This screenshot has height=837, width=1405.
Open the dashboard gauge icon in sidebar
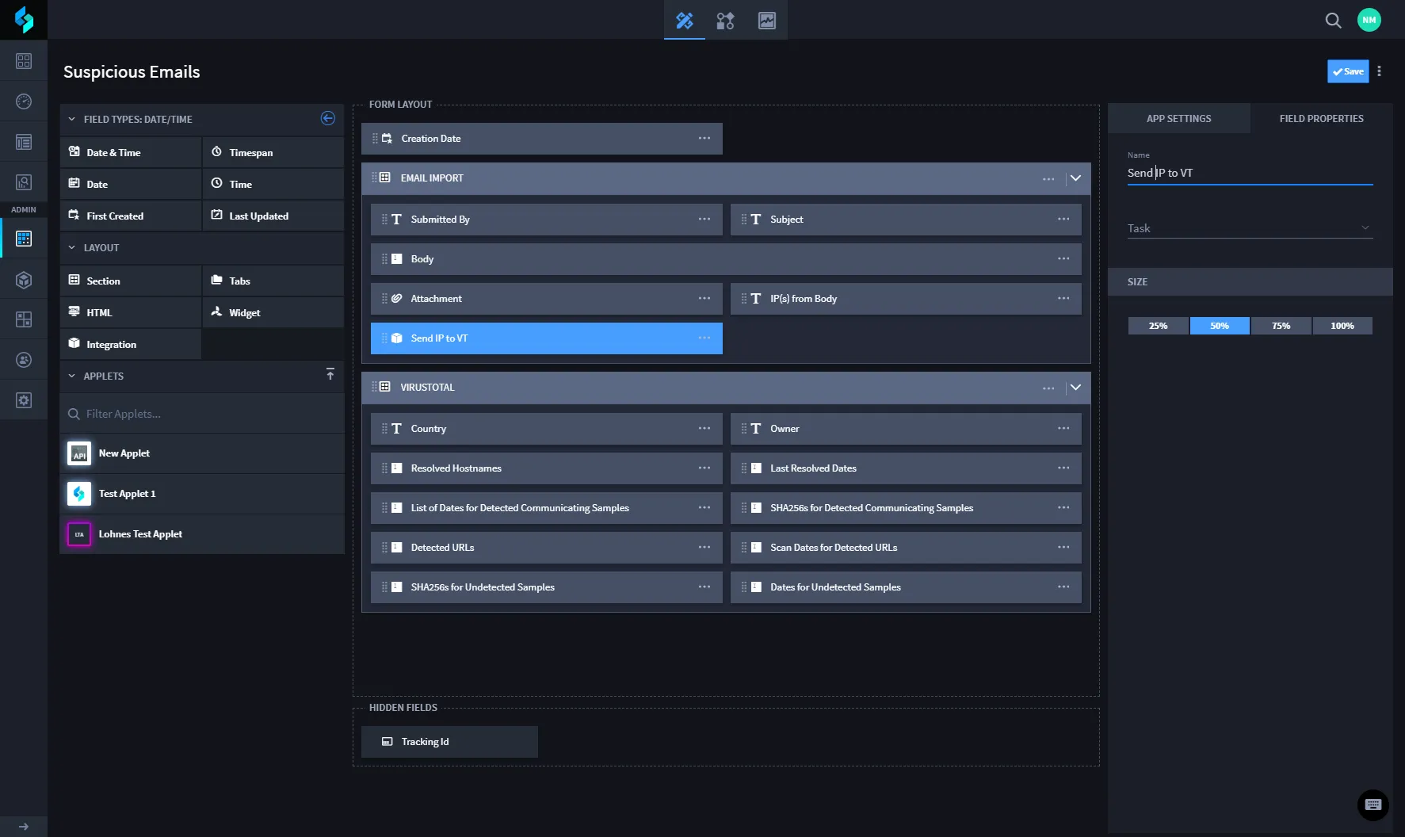click(x=24, y=101)
